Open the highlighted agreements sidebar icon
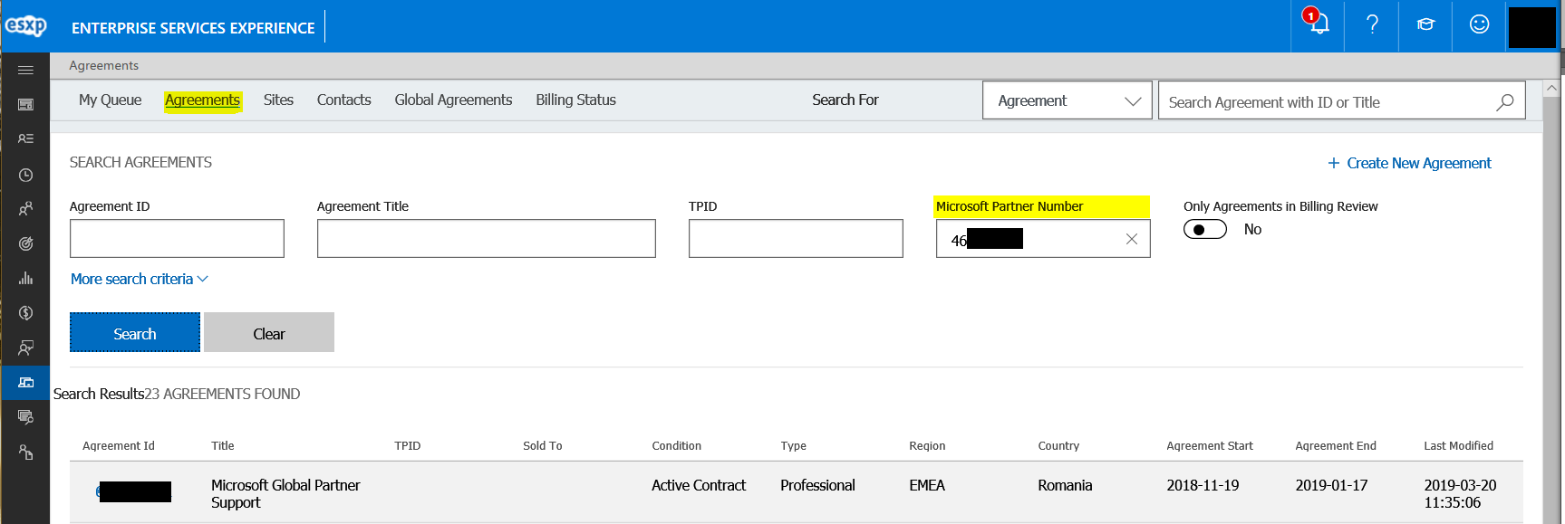The image size is (1565, 524). (25, 382)
